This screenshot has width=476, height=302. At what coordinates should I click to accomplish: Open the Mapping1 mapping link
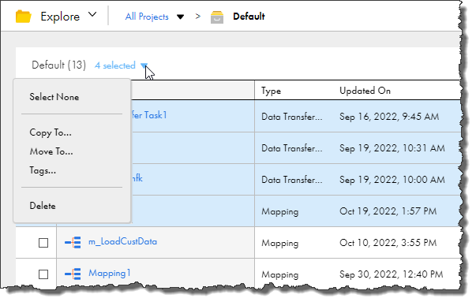tap(110, 273)
